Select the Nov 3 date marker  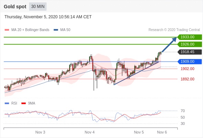(x=40, y=132)
